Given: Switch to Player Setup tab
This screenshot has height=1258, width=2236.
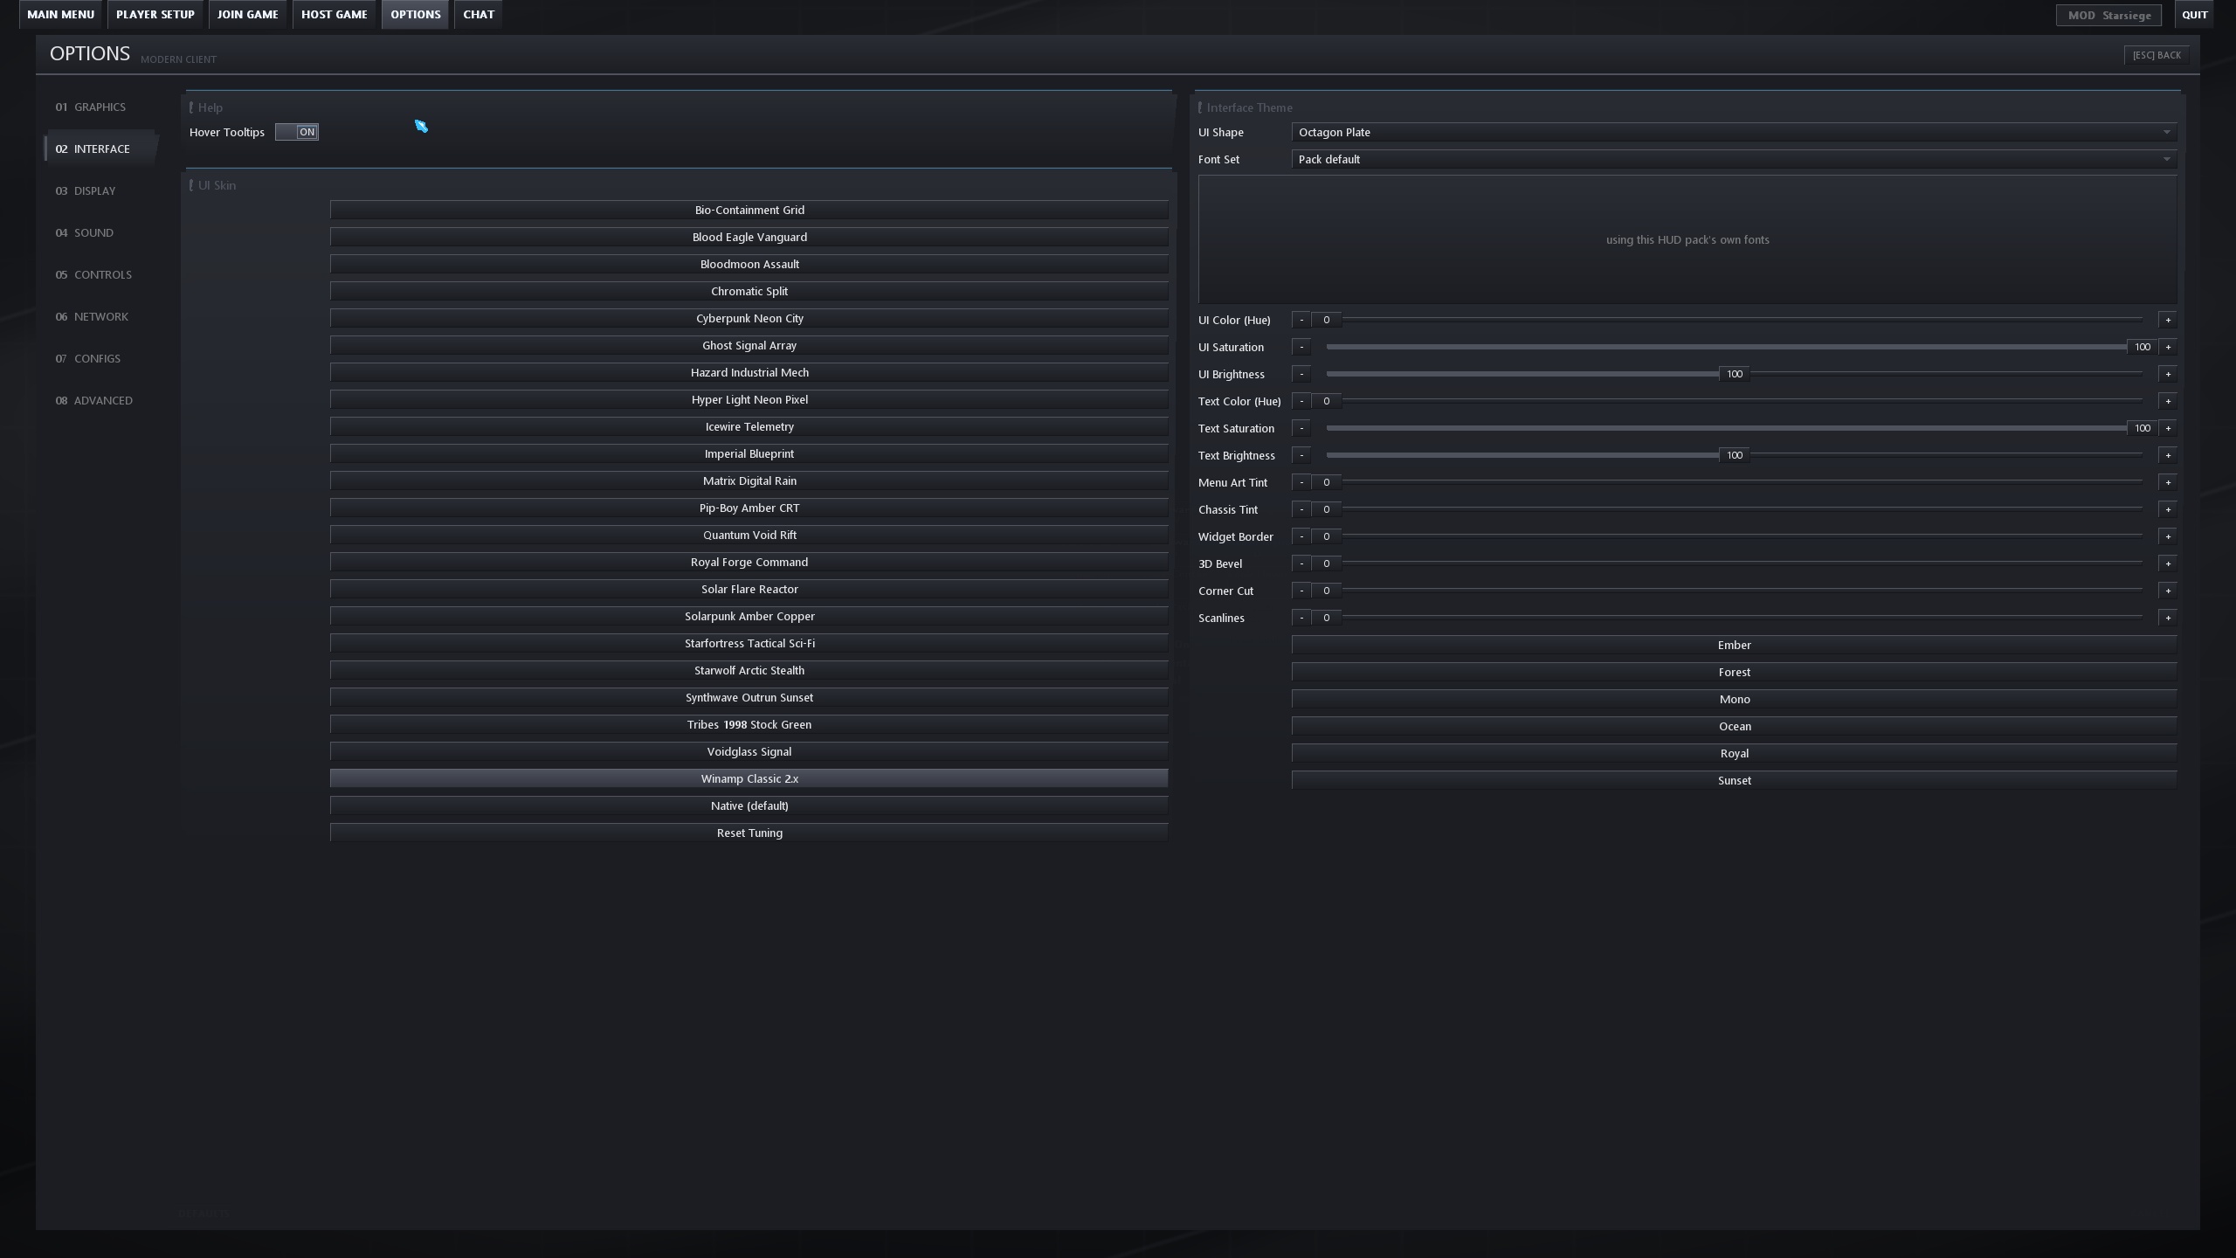Looking at the screenshot, I should point(155,14).
